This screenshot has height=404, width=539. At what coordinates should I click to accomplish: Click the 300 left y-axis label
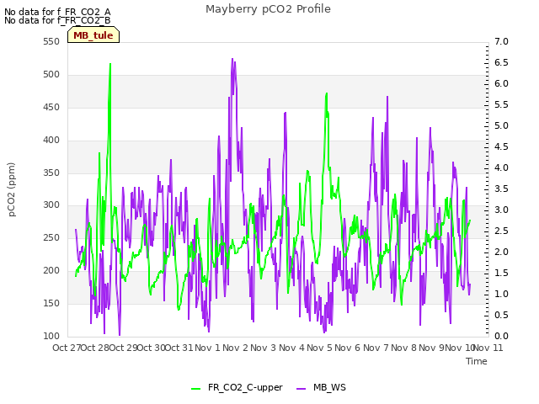(51, 205)
